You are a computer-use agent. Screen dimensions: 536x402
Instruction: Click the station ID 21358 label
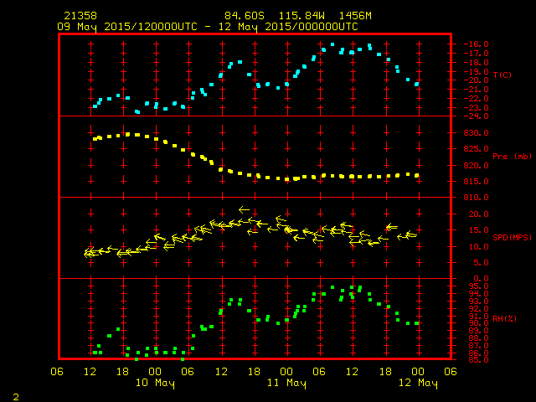(80, 16)
